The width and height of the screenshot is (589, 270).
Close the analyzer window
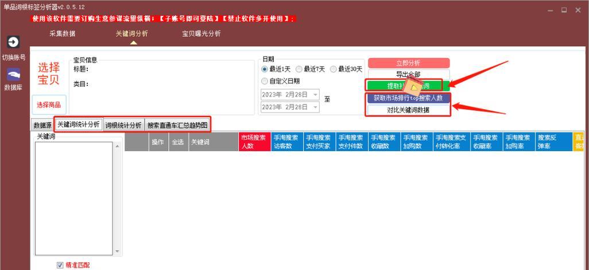(x=578, y=10)
